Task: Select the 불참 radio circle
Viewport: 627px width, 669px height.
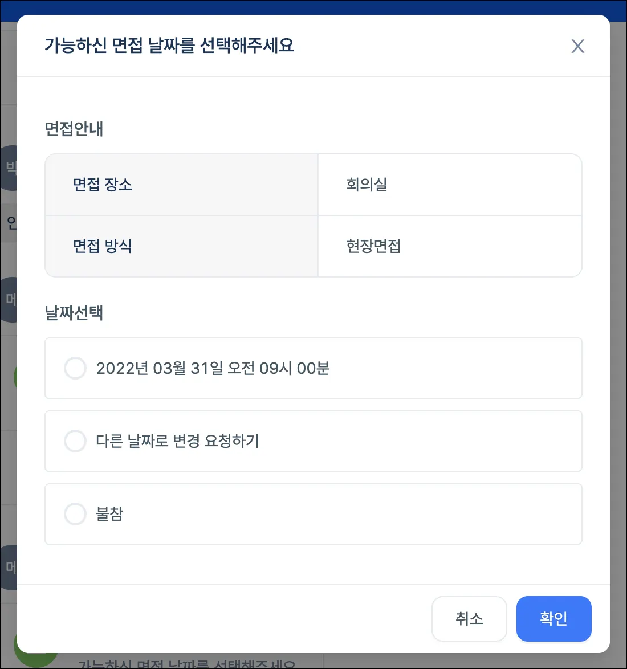Action: [x=75, y=514]
